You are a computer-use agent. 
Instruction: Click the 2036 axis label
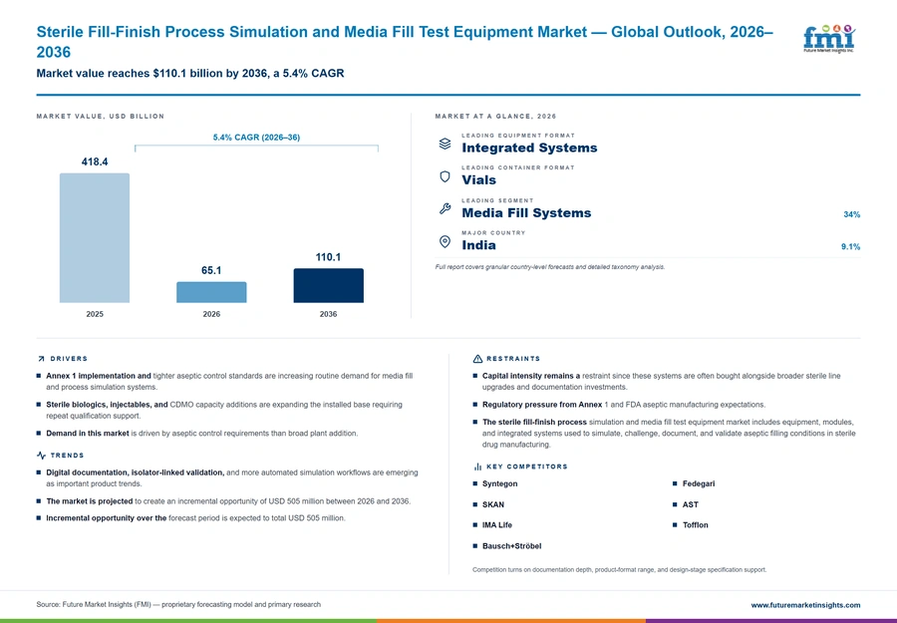[x=328, y=314]
